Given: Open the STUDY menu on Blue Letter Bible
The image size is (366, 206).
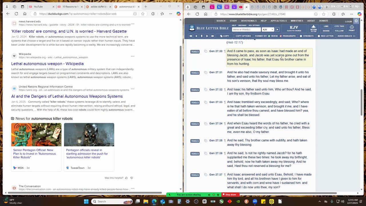Looking at the screenshot, I should pyautogui.click(x=233, y=21).
